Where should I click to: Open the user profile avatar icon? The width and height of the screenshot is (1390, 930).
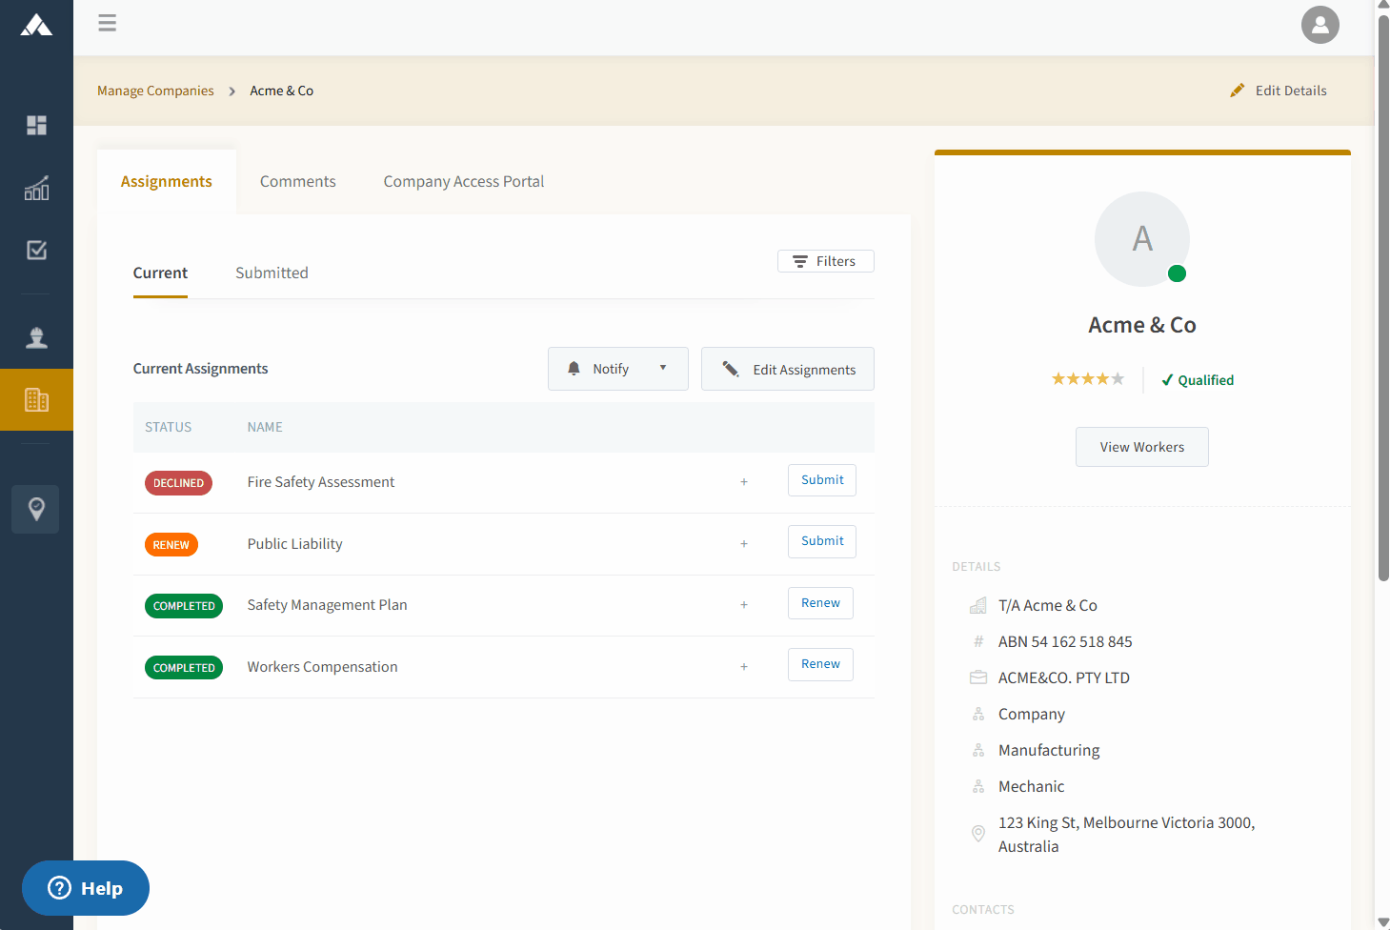point(1320,25)
